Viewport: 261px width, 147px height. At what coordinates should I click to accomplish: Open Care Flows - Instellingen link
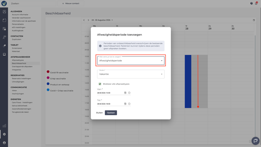point(22,103)
